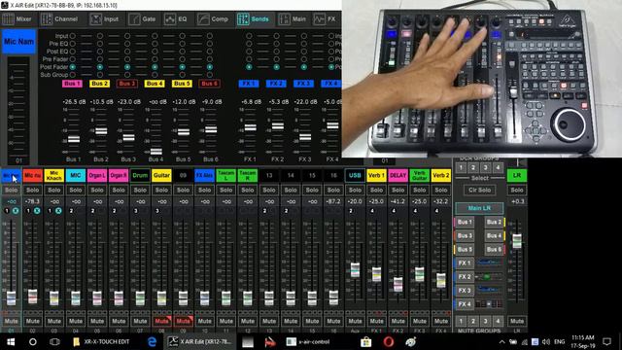Set Bus 6 tap to Input
This screenshot has height=350, width=622.
210,36
